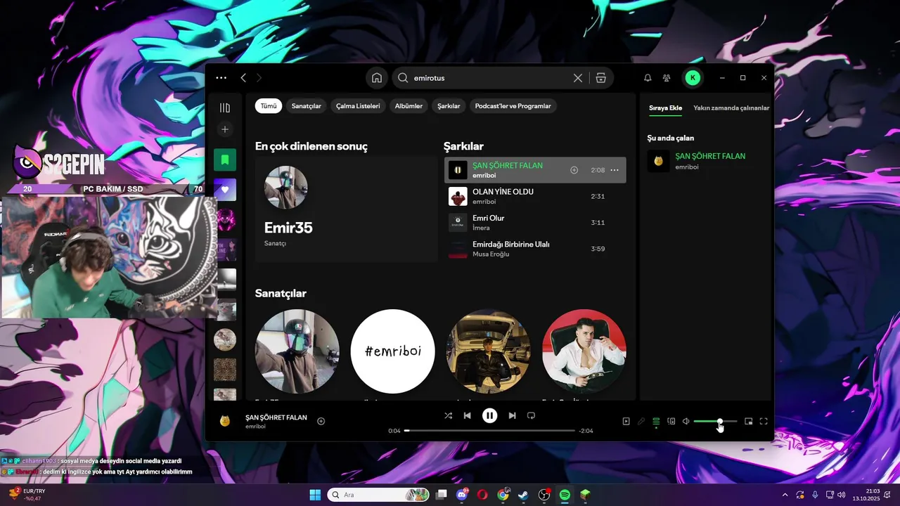This screenshot has width=900, height=506.
Task: Open Musa Eroğlu artist link
Action: (491, 254)
